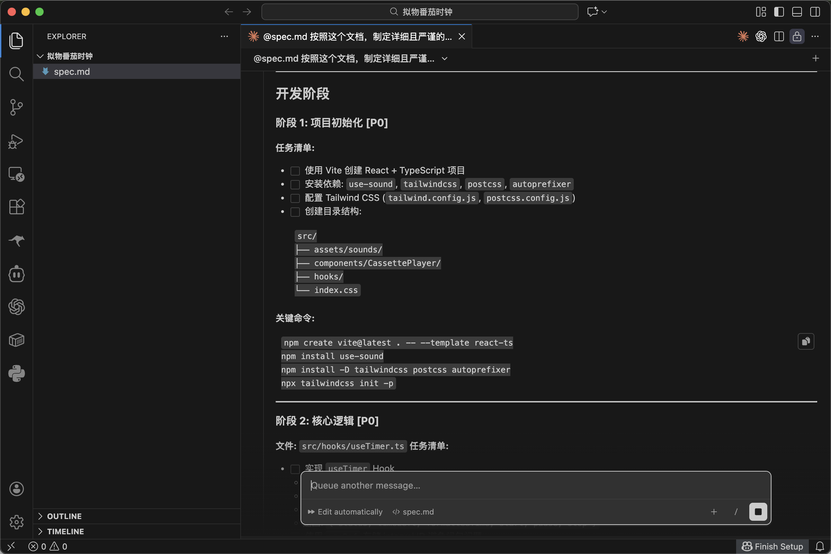Toggle the primary side bar
Screen dimensions: 831x554
pos(779,12)
